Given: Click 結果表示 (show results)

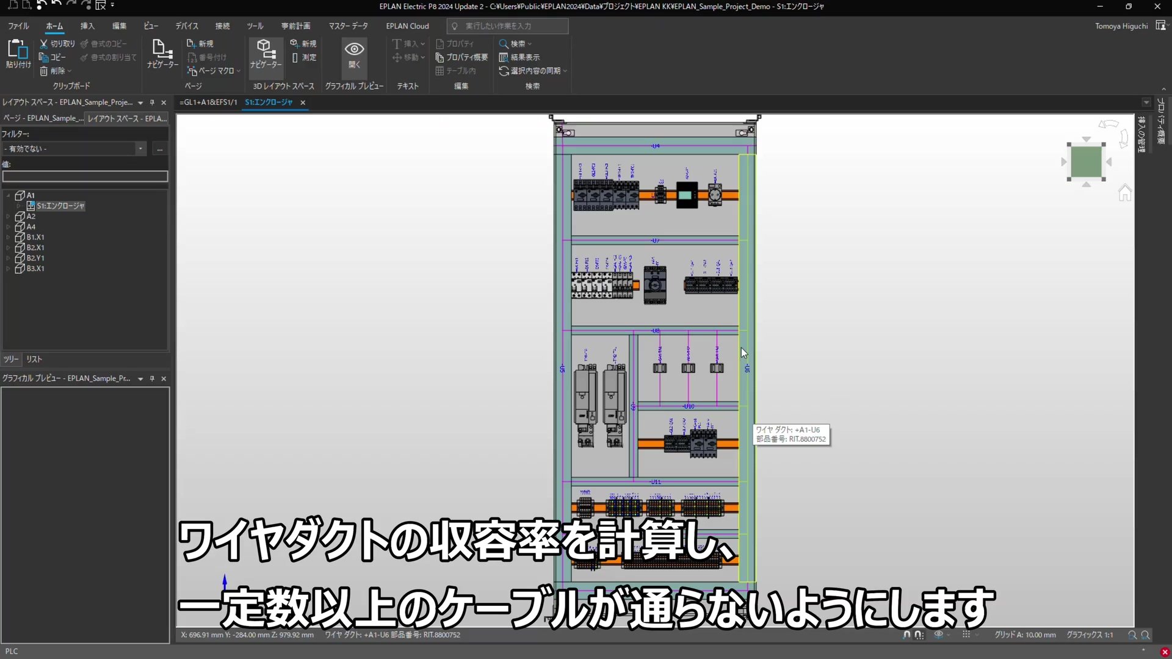Looking at the screenshot, I should click(519, 57).
